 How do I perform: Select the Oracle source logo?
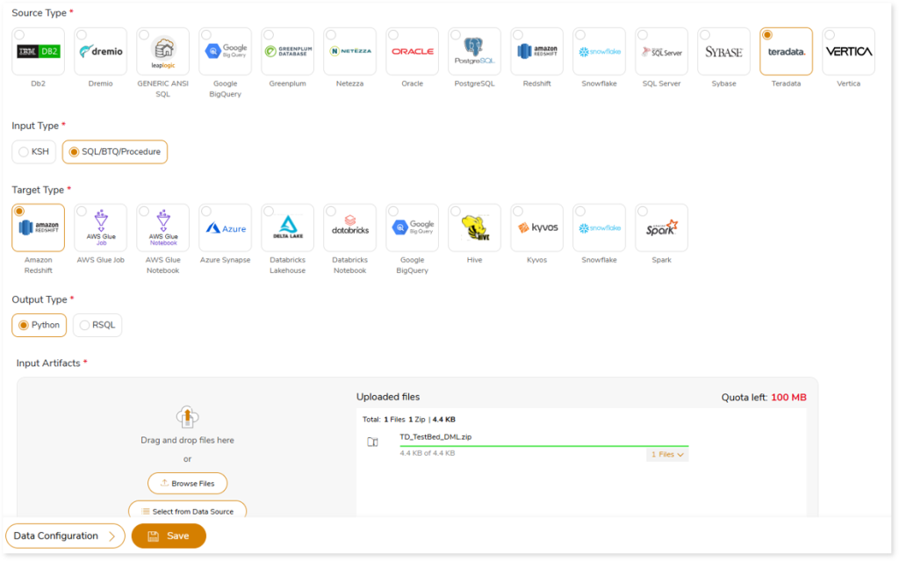click(x=413, y=52)
